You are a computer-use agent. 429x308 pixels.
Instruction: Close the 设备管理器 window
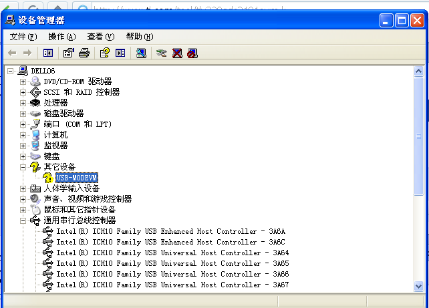417,20
